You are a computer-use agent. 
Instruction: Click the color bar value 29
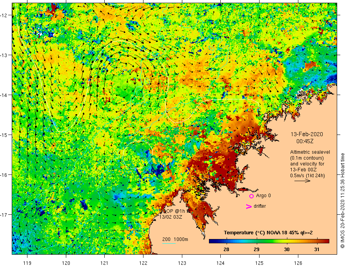pos(256,249)
